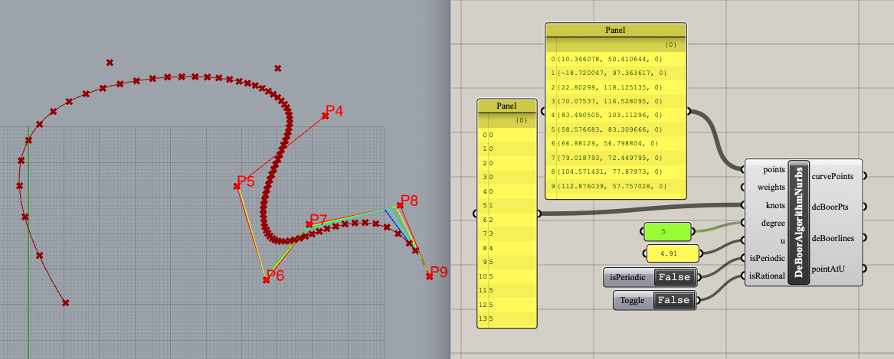This screenshot has height=359, width=894.
Task: Click point row {83.490505, 103.11296, 0}
Action: (x=615, y=116)
